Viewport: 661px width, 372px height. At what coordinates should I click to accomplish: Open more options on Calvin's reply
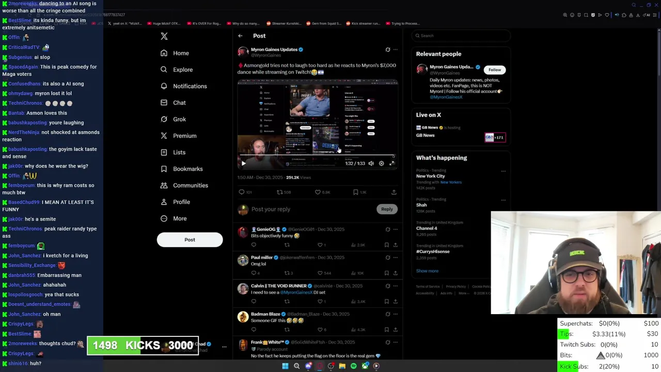pyautogui.click(x=396, y=286)
